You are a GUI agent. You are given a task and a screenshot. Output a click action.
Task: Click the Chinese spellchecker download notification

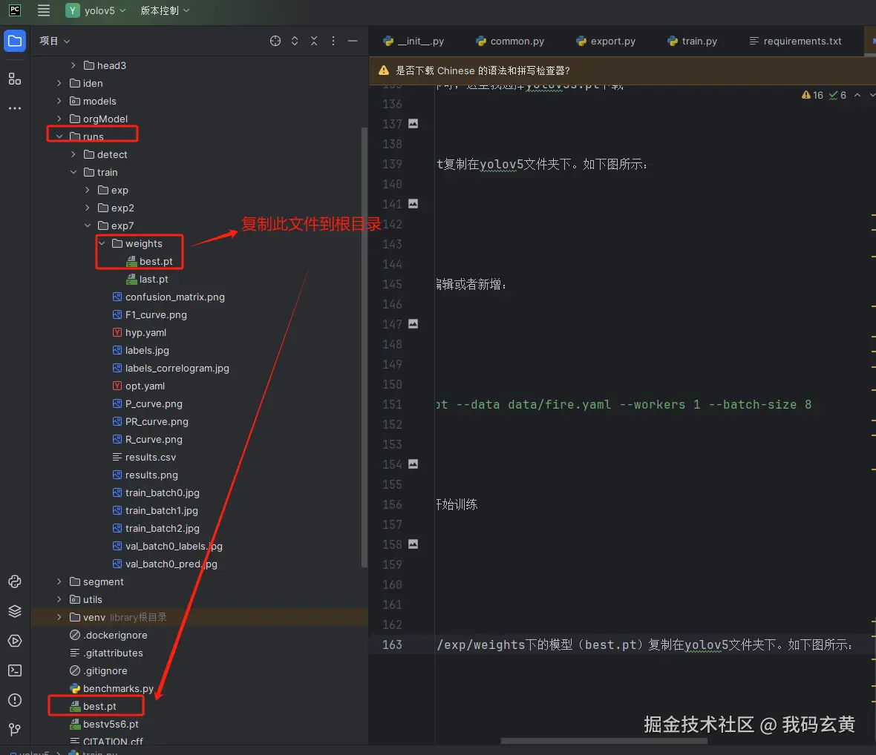pyautogui.click(x=483, y=70)
